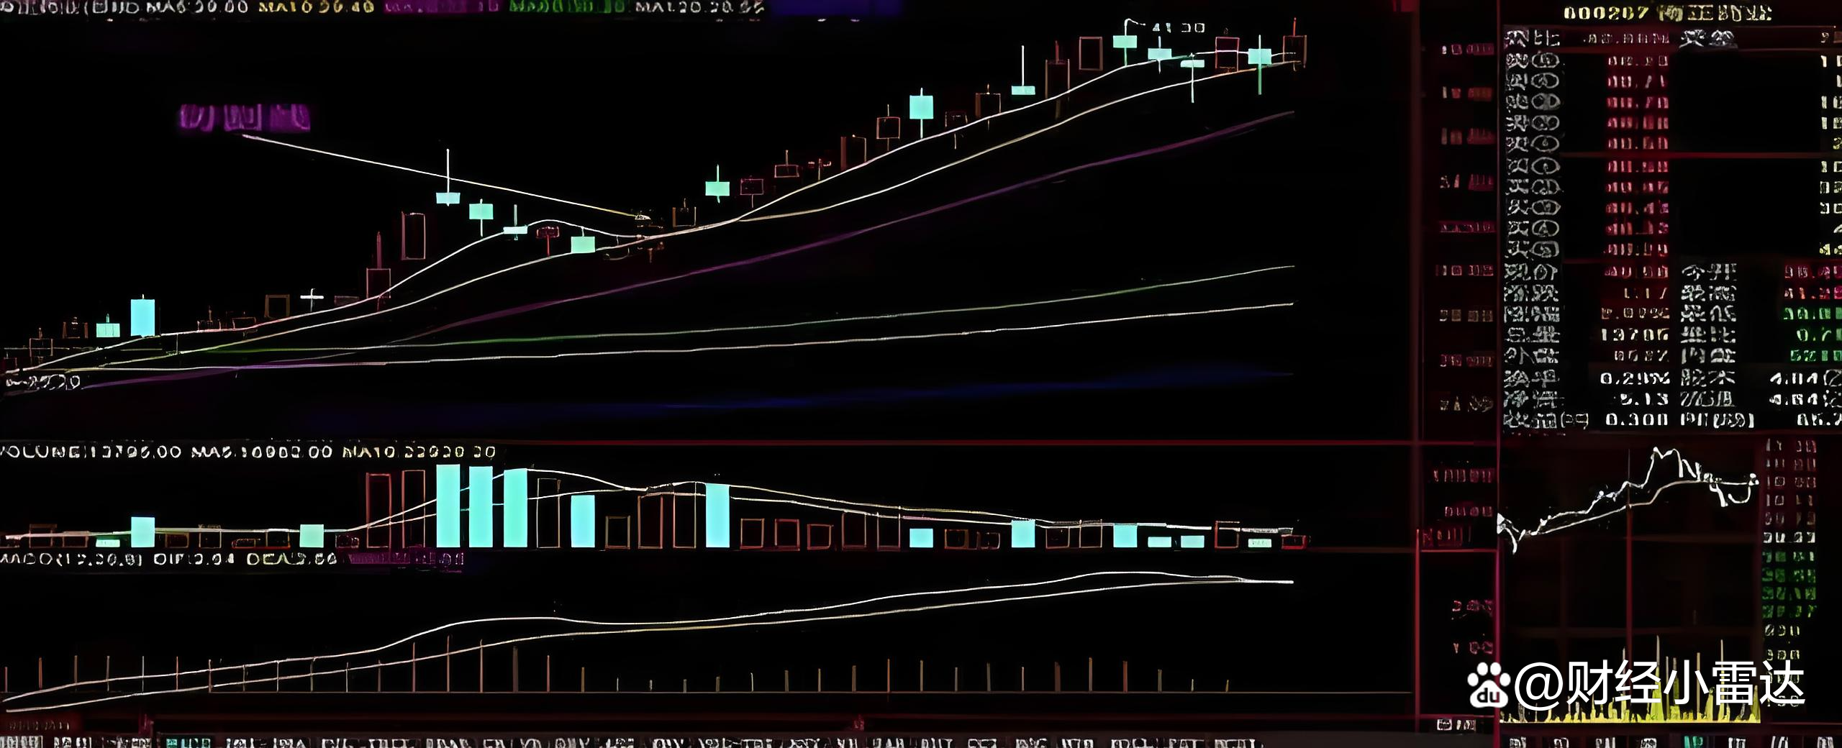The width and height of the screenshot is (1842, 748).
Task: Select the first tab in bottom bar
Action: [x=22, y=742]
